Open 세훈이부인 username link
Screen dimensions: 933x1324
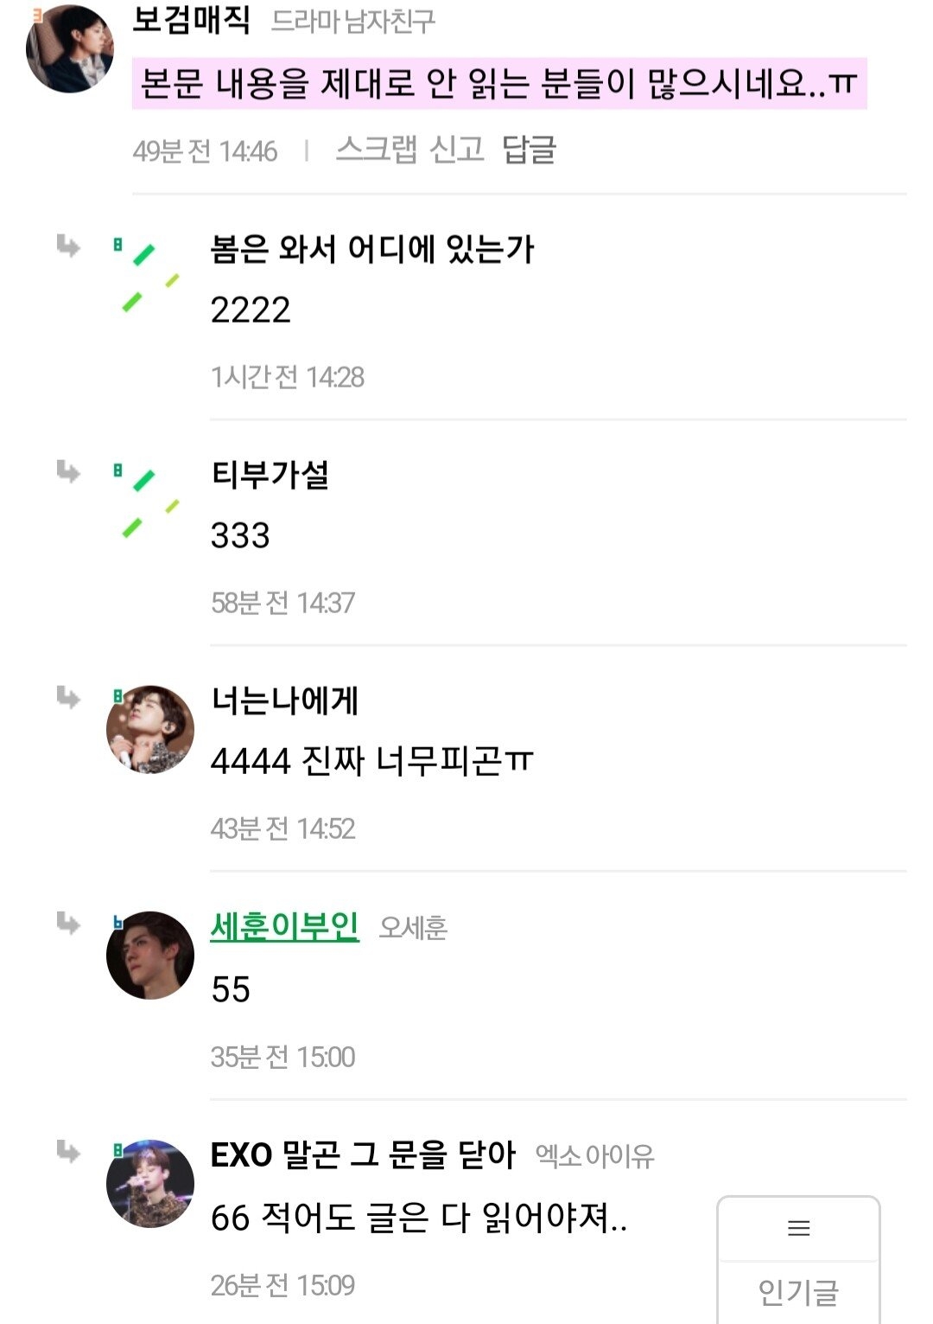(284, 926)
